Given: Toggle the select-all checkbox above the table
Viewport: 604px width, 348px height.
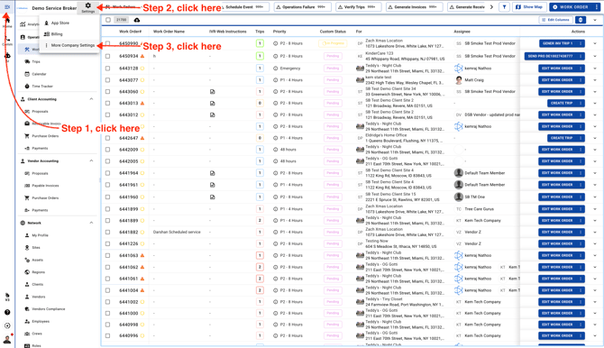Looking at the screenshot, I should click(108, 20).
